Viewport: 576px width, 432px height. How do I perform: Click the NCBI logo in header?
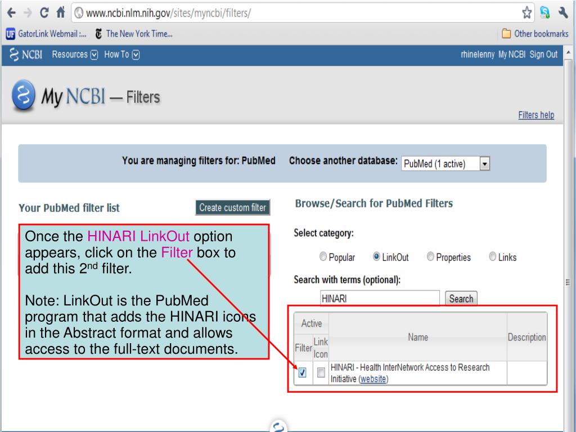pos(26,55)
